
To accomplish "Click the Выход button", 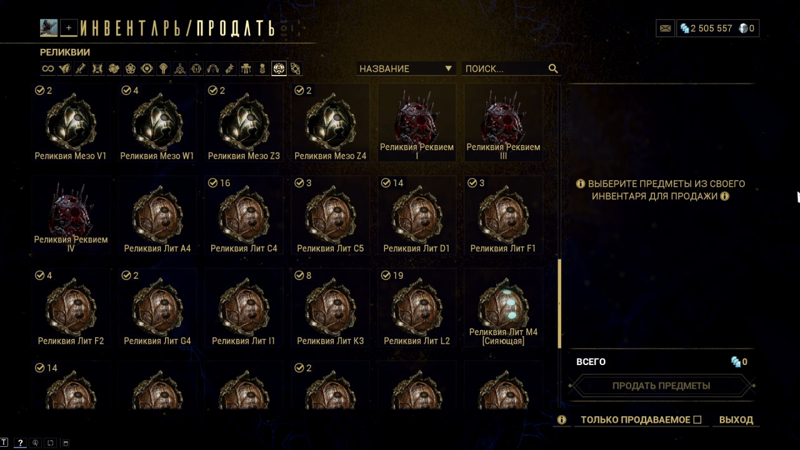I will pos(736,420).
